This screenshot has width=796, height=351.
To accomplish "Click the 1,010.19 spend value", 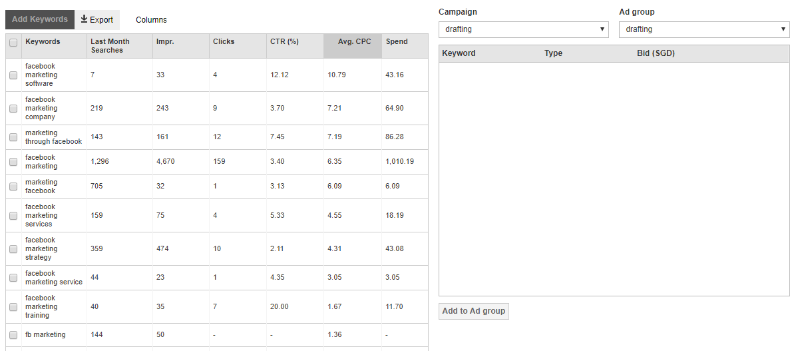I will [399, 162].
